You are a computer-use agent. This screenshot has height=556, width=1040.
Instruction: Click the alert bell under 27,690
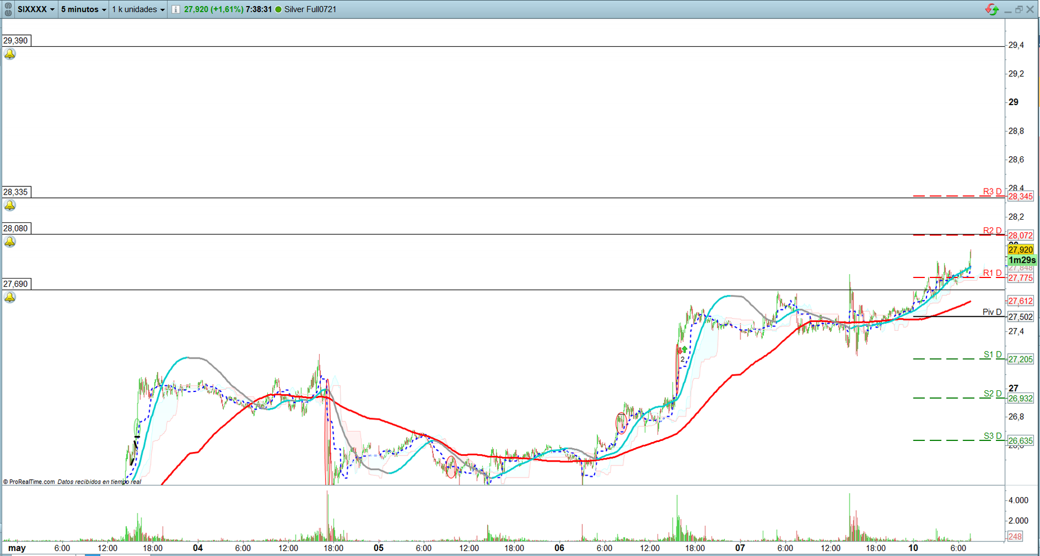(x=10, y=297)
